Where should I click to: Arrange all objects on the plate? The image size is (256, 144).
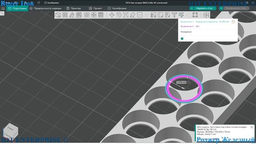click(x=79, y=15)
